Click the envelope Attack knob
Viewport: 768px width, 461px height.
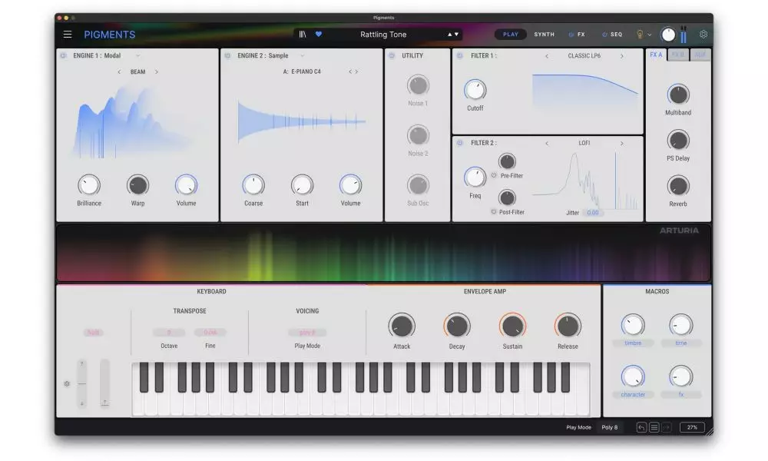pyautogui.click(x=402, y=327)
